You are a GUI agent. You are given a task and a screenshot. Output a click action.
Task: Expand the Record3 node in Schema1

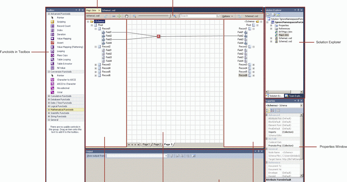pyautogui.click(x=96, y=64)
